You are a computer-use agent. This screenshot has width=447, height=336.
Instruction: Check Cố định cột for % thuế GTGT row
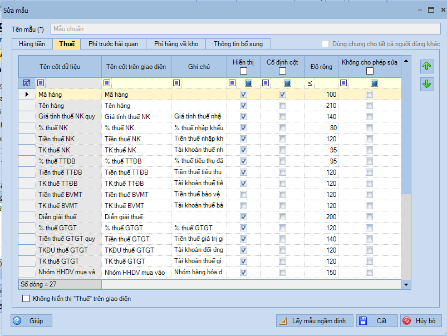(282, 228)
